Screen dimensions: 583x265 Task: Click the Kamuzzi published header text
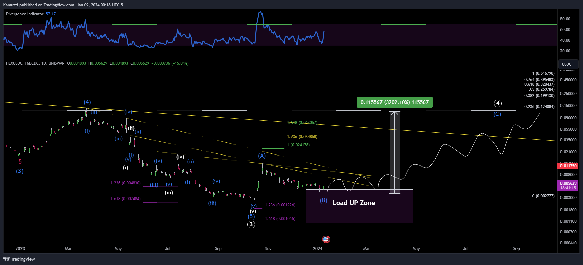(63, 5)
